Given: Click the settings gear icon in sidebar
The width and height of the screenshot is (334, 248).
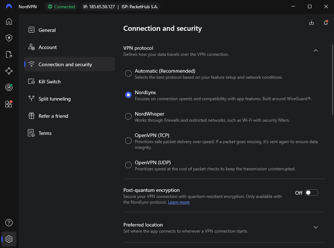Looking at the screenshot, I should (9, 239).
